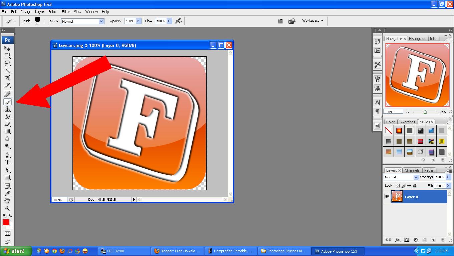This screenshot has height=256, width=454.
Task: Expand the layer Fill slider arrow
Action: [x=448, y=186]
